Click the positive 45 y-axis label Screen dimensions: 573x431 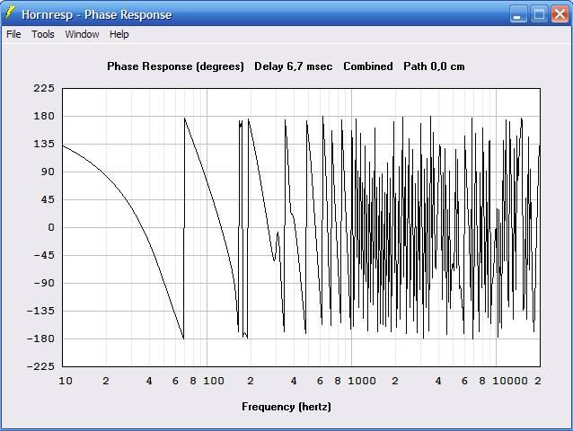(x=48, y=200)
